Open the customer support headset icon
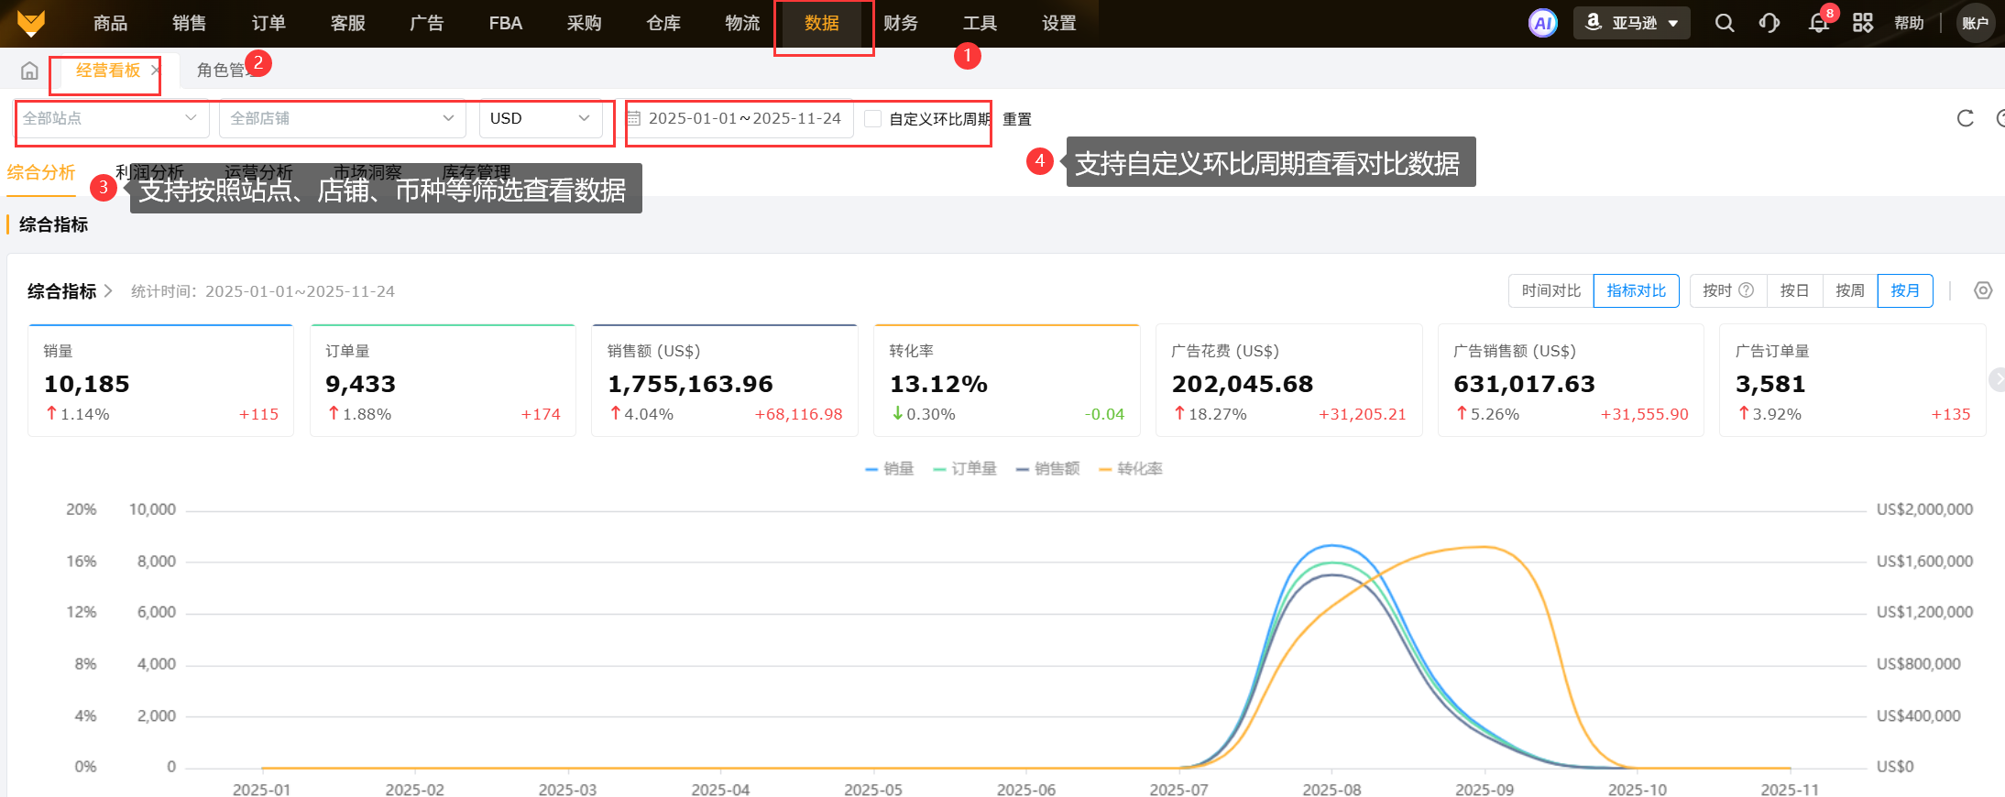This screenshot has width=2005, height=797. [x=1769, y=23]
